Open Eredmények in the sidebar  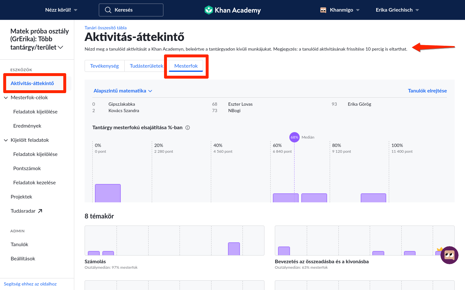tap(27, 126)
